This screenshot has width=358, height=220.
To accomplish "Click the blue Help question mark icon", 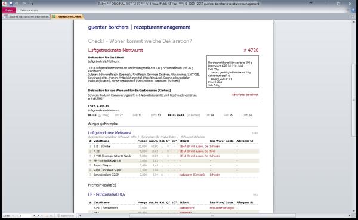I will coord(353,10).
